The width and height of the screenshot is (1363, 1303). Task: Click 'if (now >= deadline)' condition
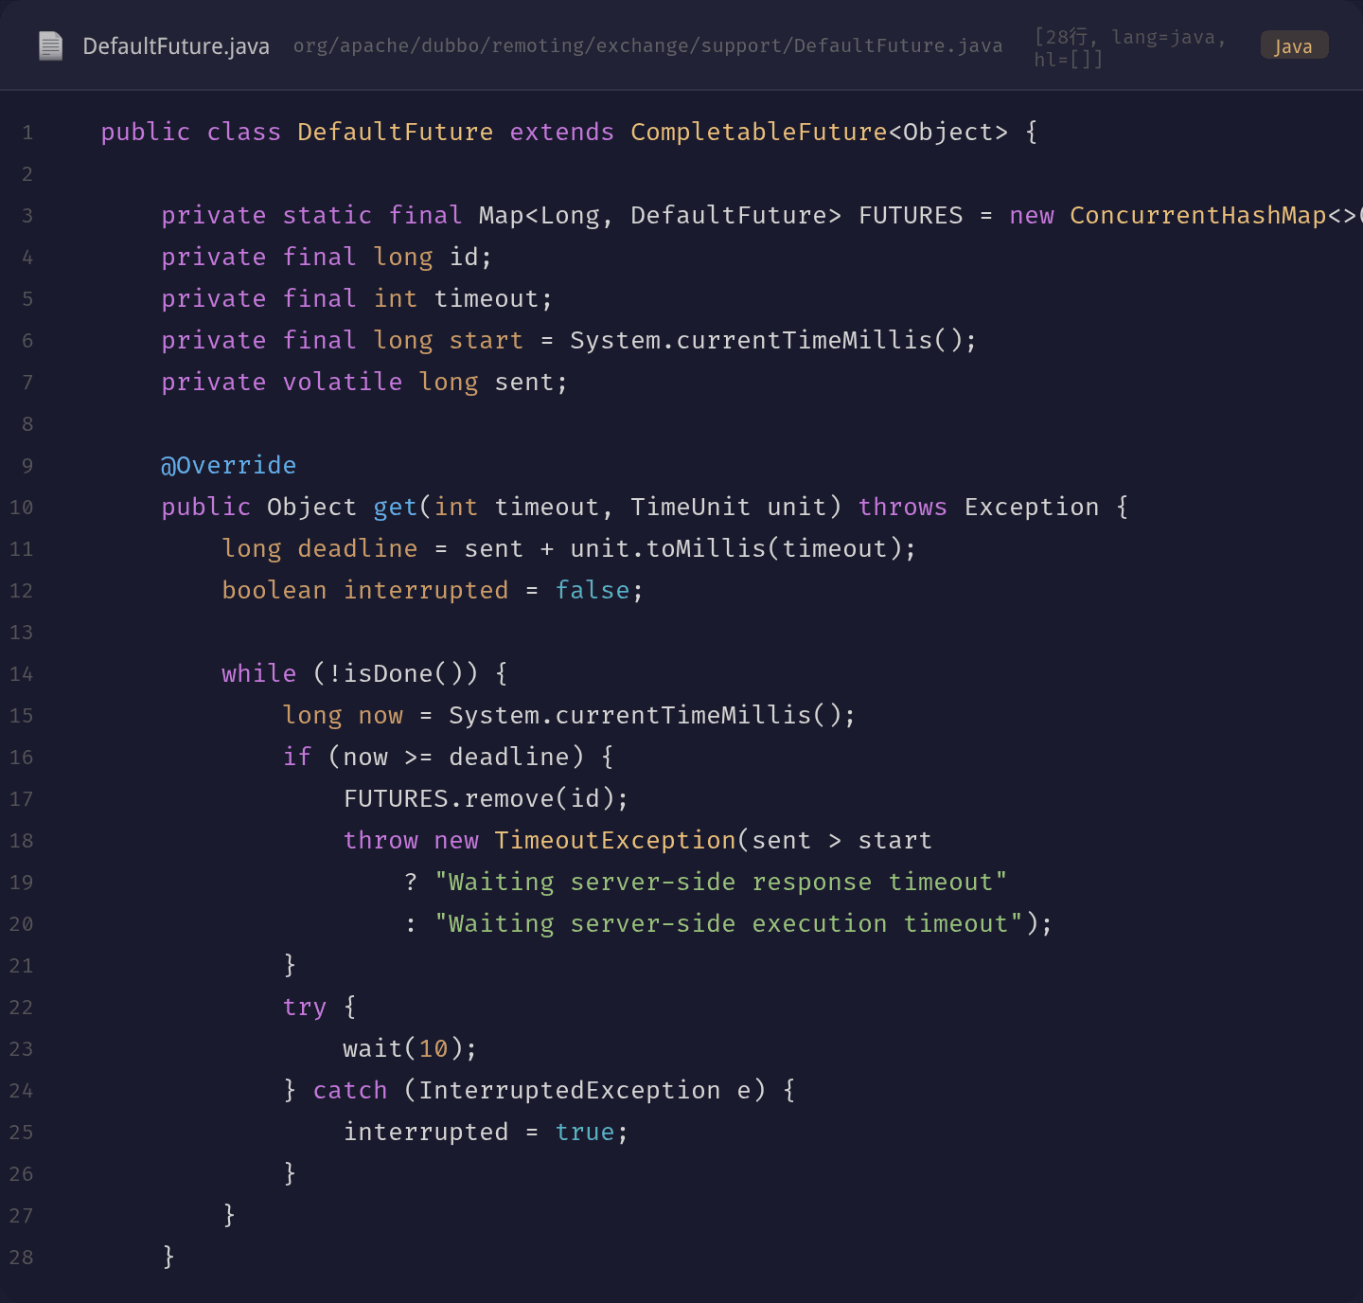pos(434,757)
